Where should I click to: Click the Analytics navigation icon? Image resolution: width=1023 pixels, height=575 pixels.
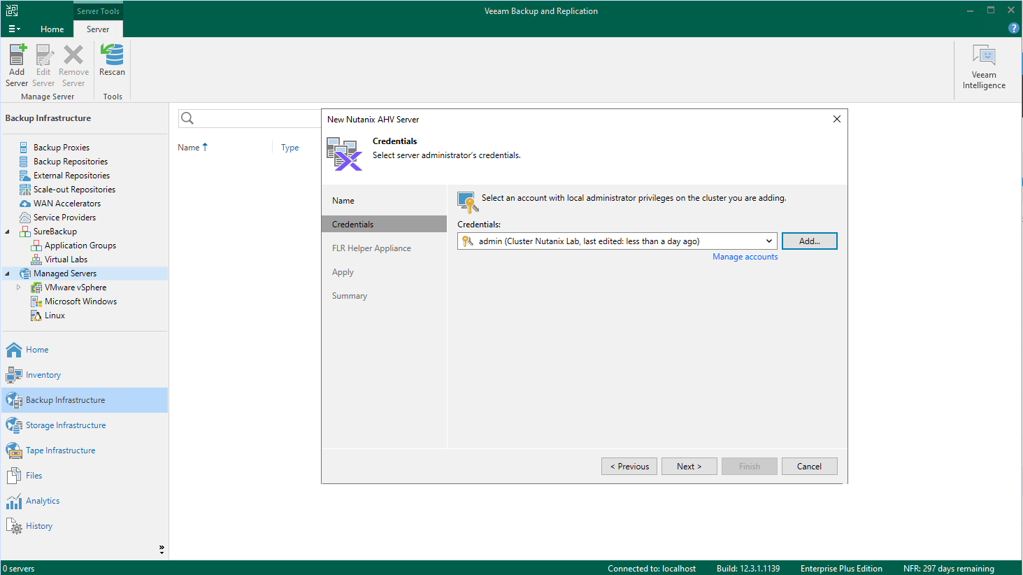click(14, 501)
